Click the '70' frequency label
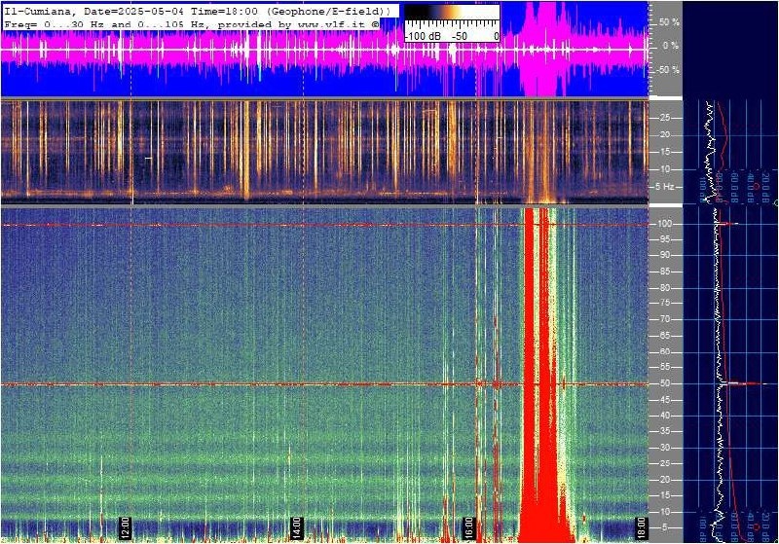779x544 pixels. tap(665, 319)
